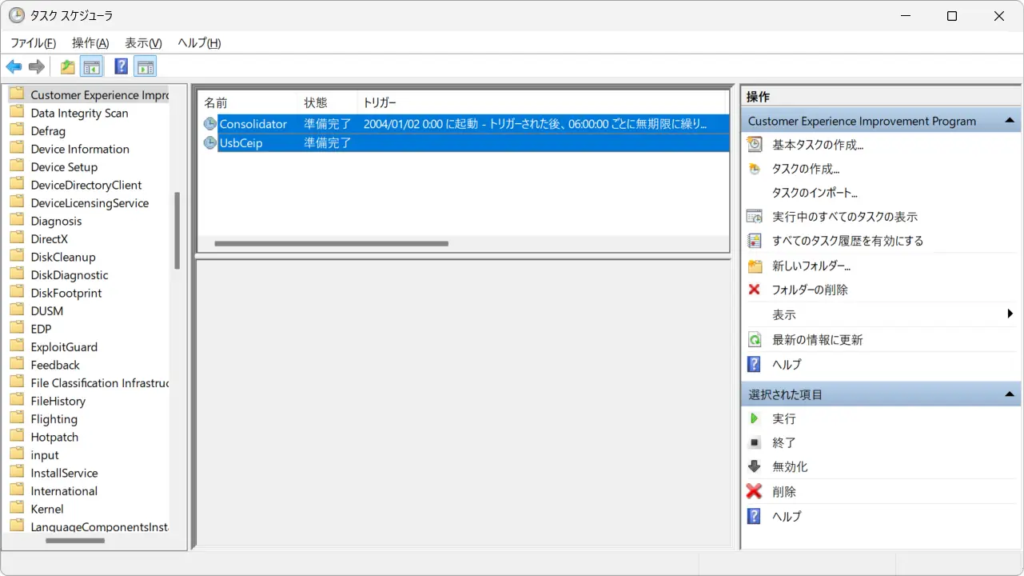Click すべてのタスク履歴を有効にする text

[x=848, y=240]
